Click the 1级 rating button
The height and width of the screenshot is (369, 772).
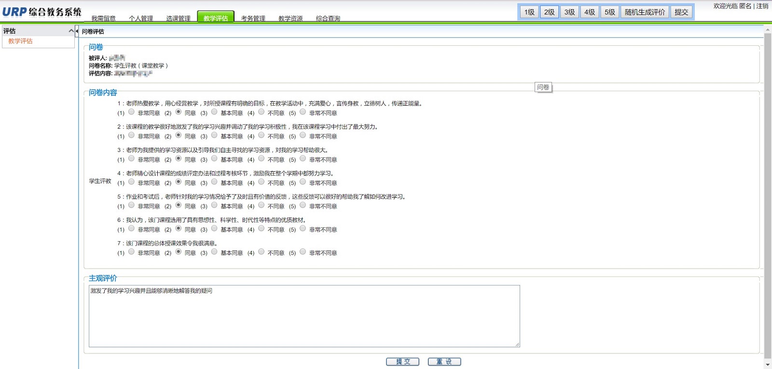coord(529,12)
